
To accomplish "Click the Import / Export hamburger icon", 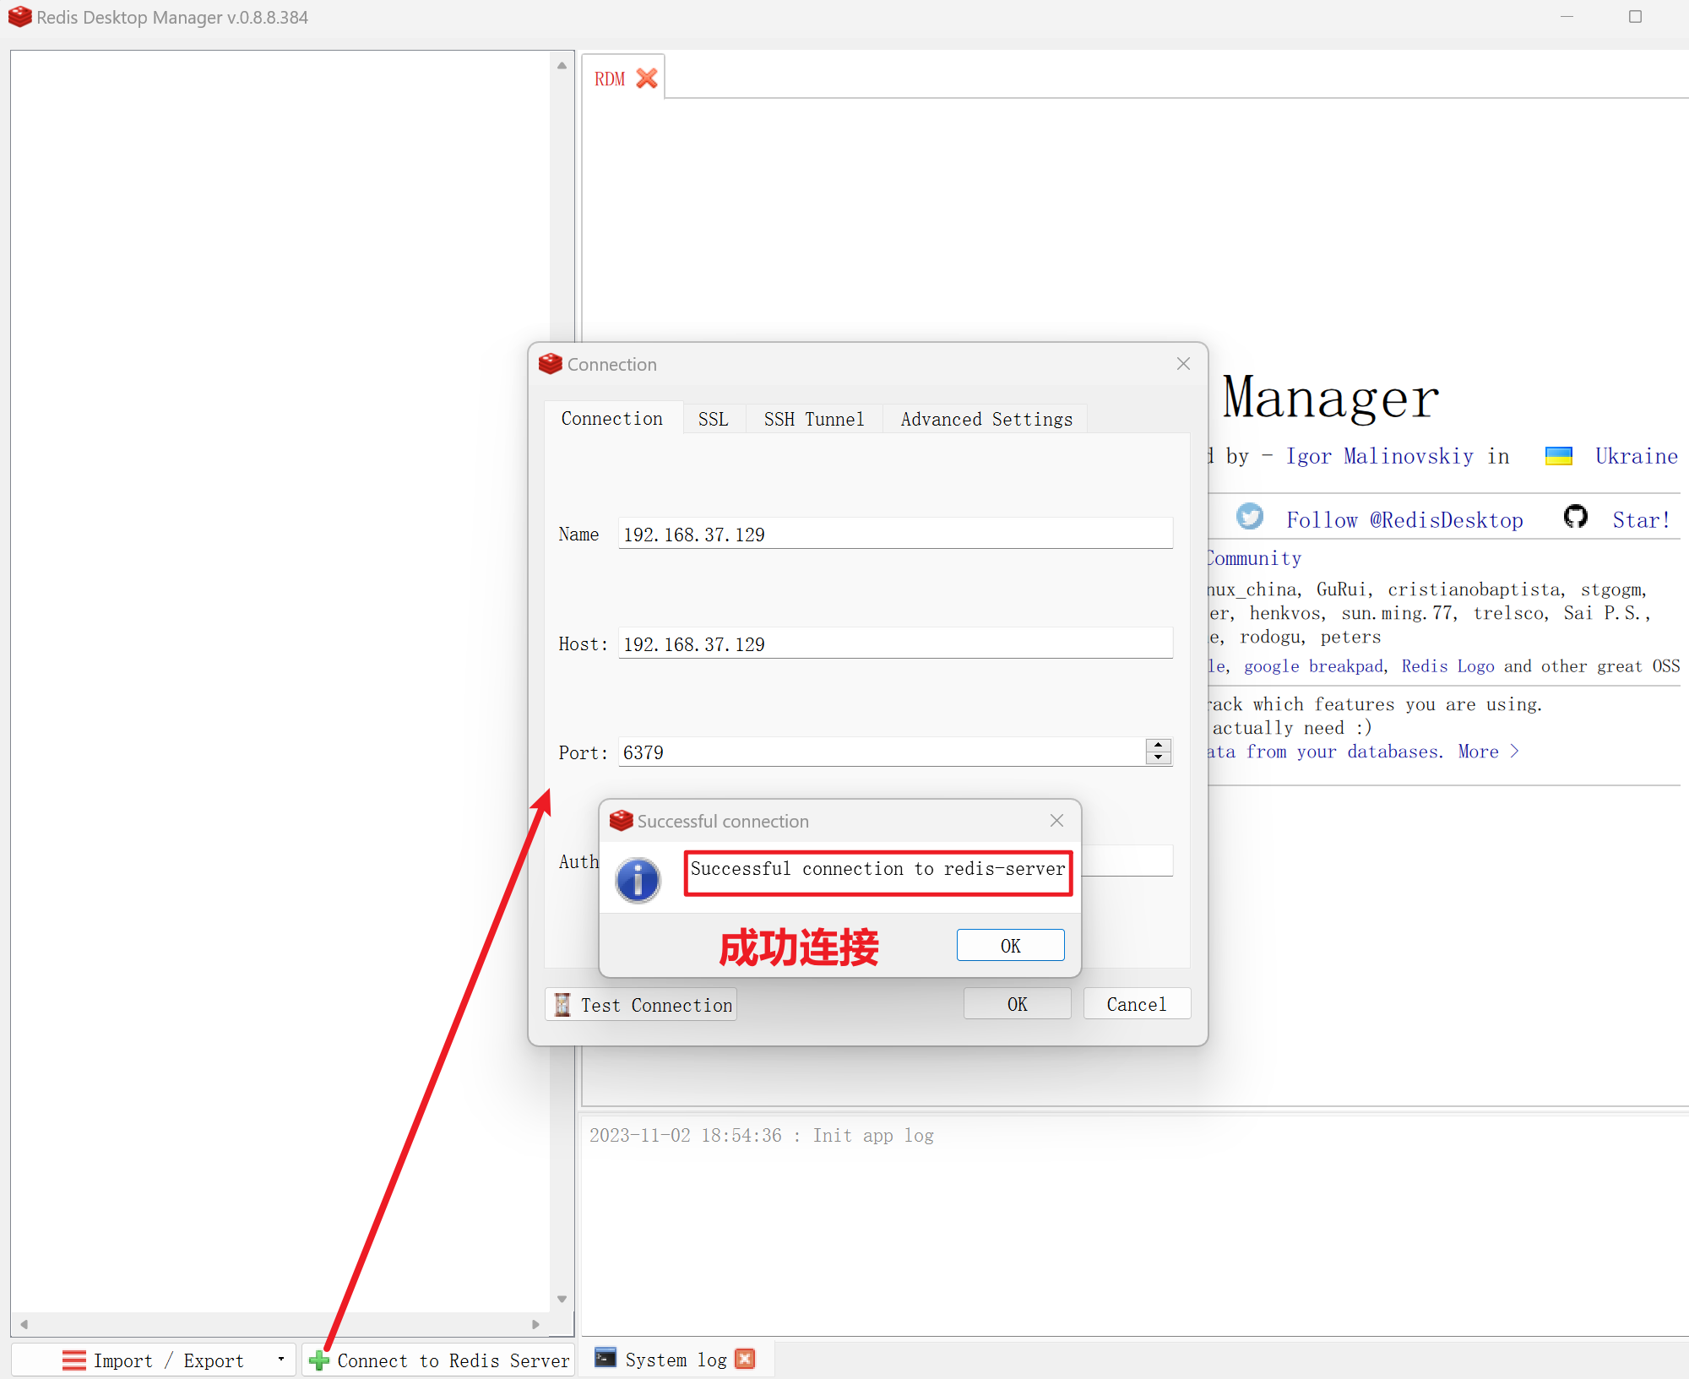I will coord(74,1360).
